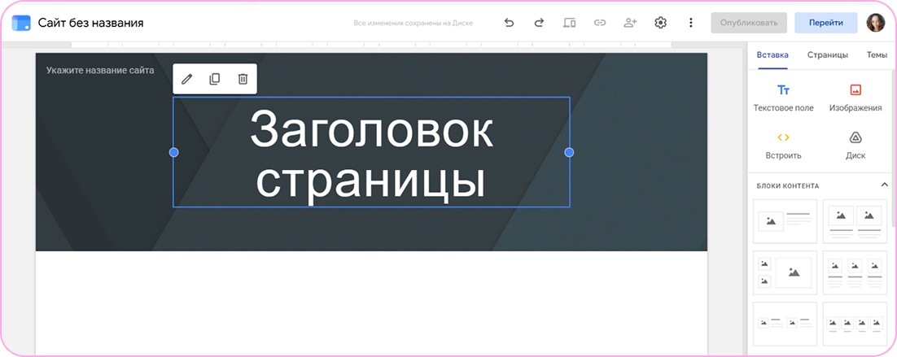
Task: Click the right resize handle of heading
Action: [569, 152]
